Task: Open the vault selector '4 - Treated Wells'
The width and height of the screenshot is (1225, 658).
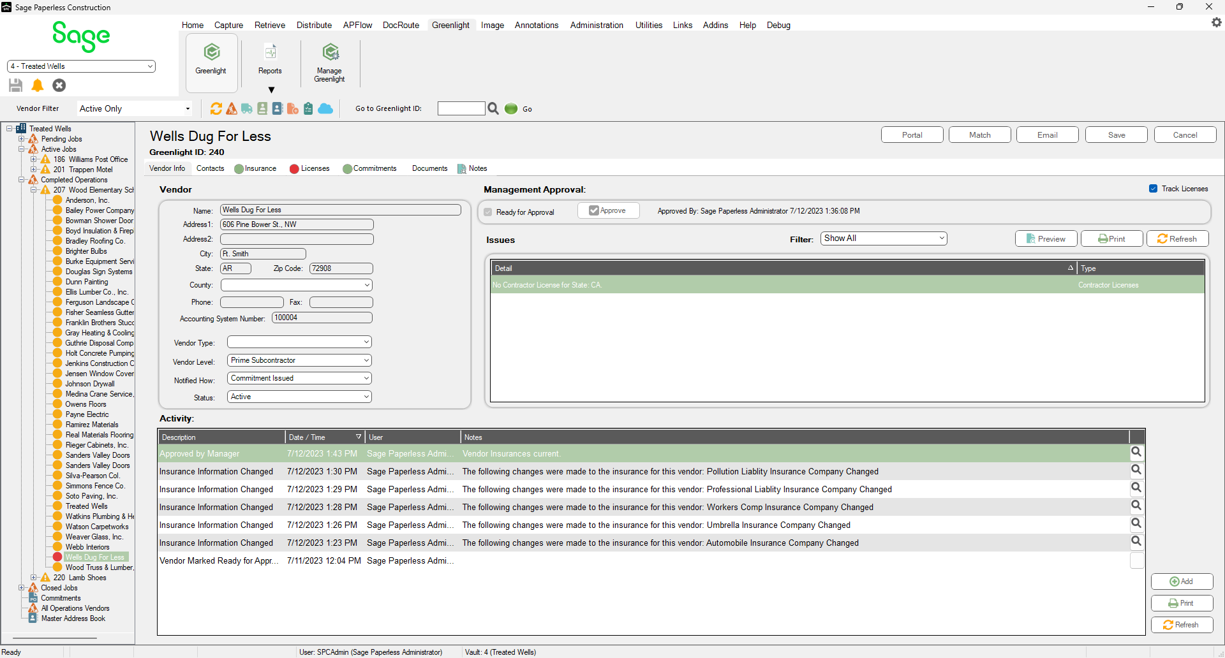Action: pyautogui.click(x=81, y=66)
